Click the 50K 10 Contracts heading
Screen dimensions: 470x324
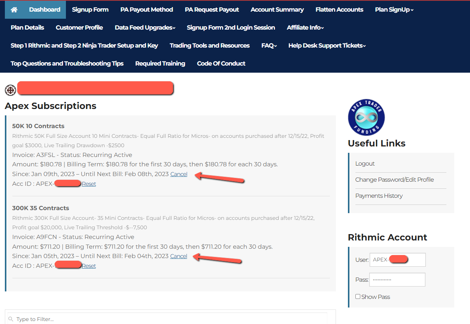pyautogui.click(x=38, y=126)
